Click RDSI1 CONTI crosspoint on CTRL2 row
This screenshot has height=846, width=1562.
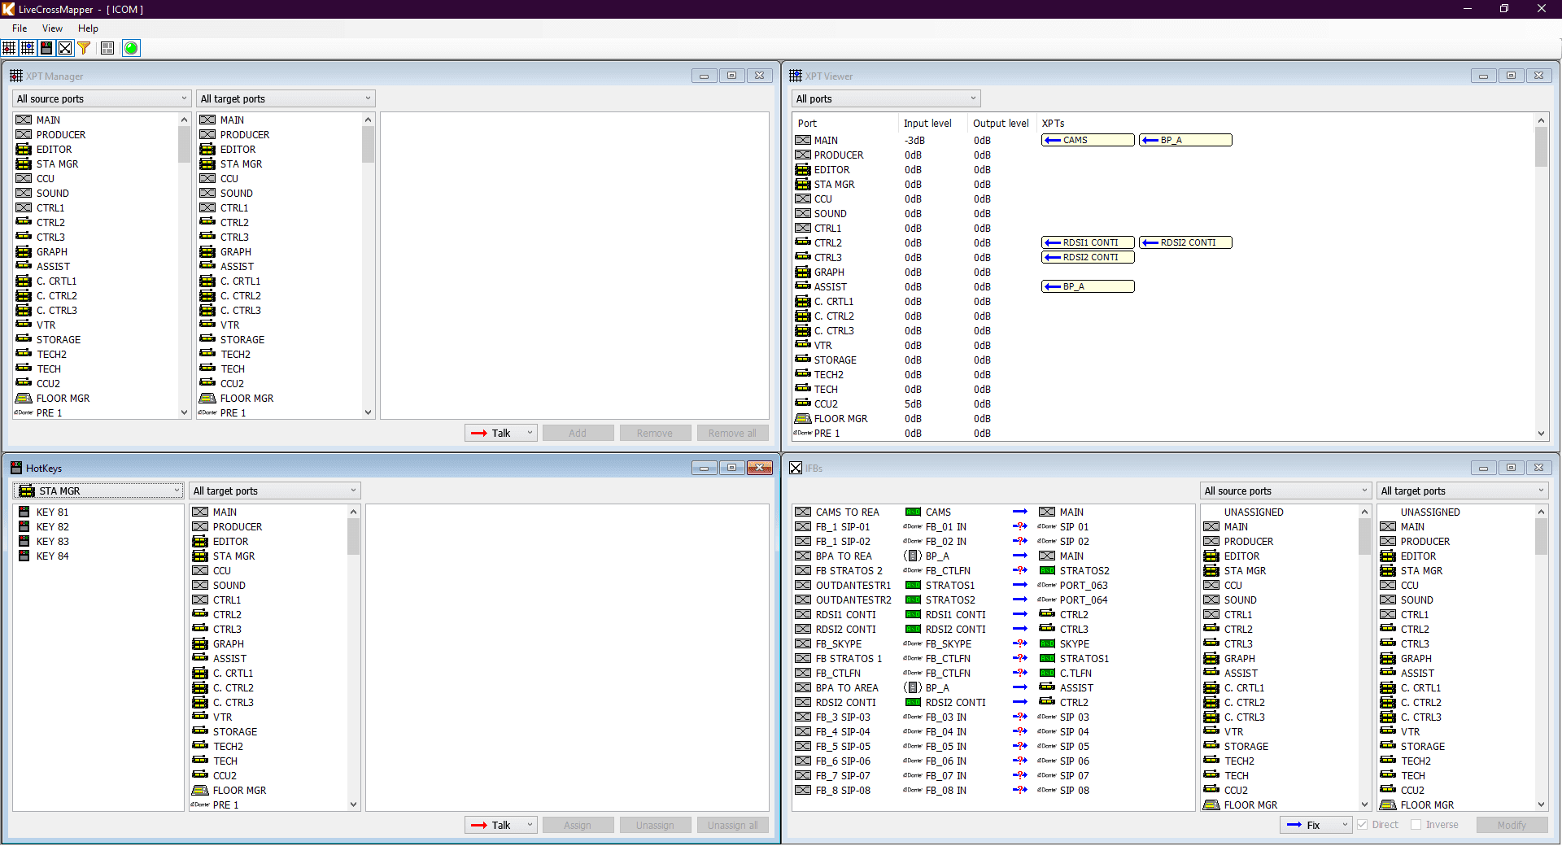(x=1088, y=242)
